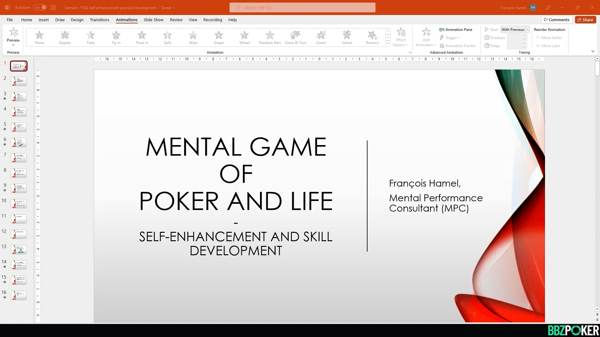Click the Share button

pyautogui.click(x=585, y=19)
